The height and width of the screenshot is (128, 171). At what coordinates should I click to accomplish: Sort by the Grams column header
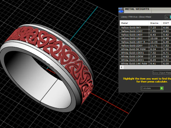(x=155, y=23)
